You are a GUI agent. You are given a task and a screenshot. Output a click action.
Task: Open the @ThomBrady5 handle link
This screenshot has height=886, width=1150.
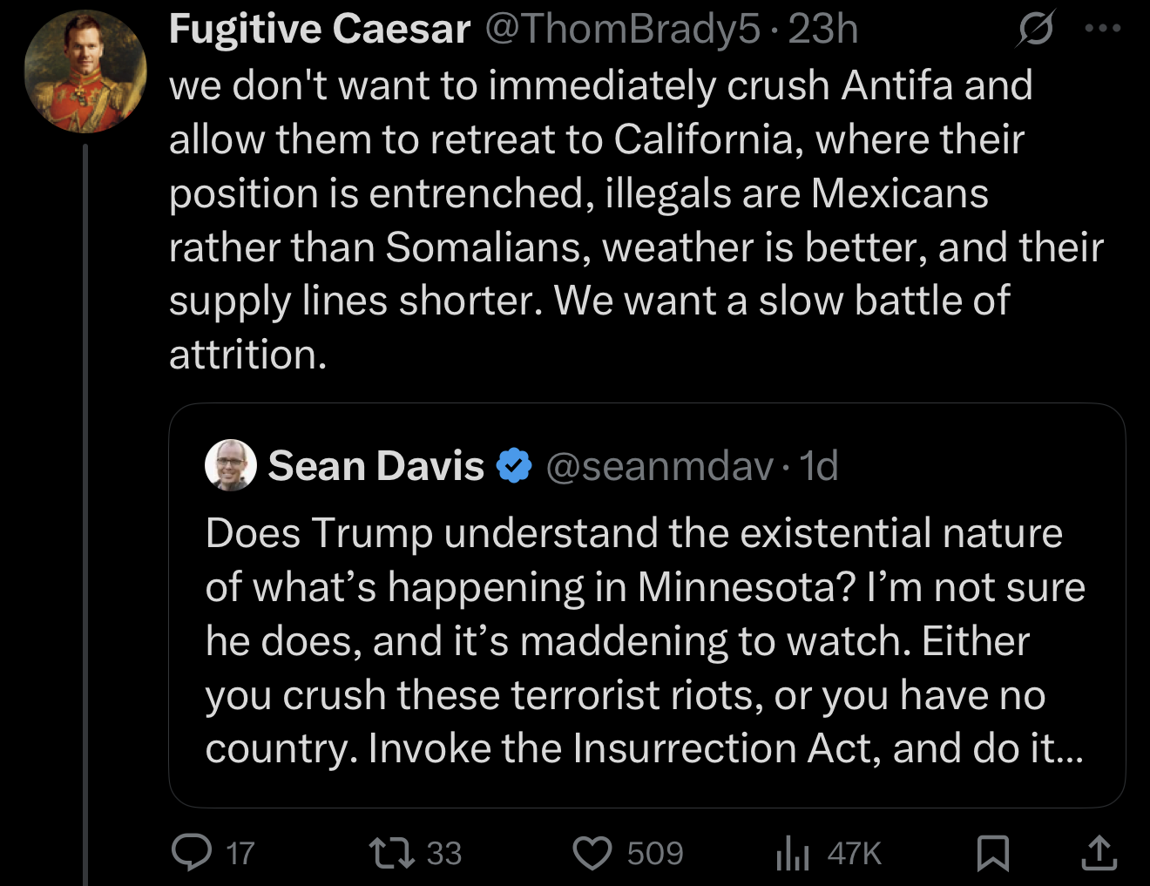coord(622,30)
